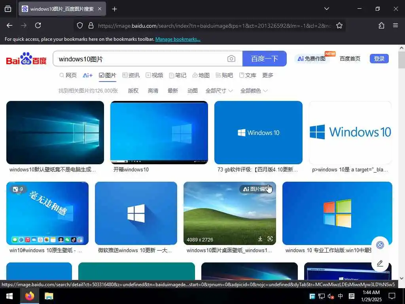Click the windows10图片桌面壁纸 caption
The width and height of the screenshot is (405, 304).
(229, 250)
